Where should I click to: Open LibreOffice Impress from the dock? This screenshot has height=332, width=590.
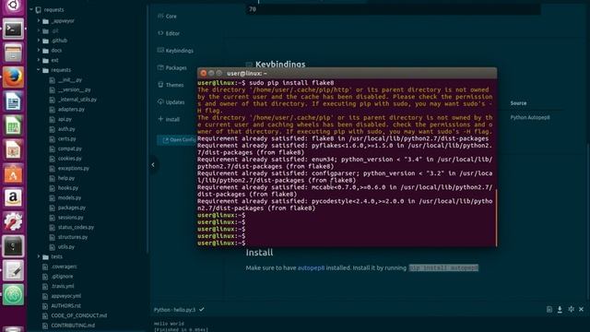[x=13, y=149]
